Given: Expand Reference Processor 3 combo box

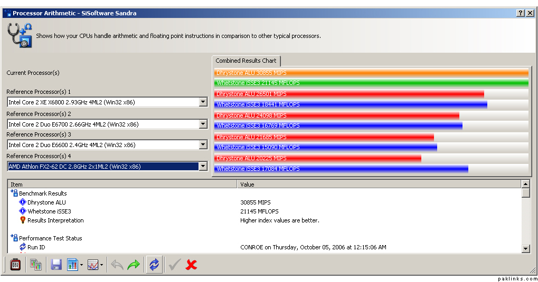Looking at the screenshot, I should [203, 145].
